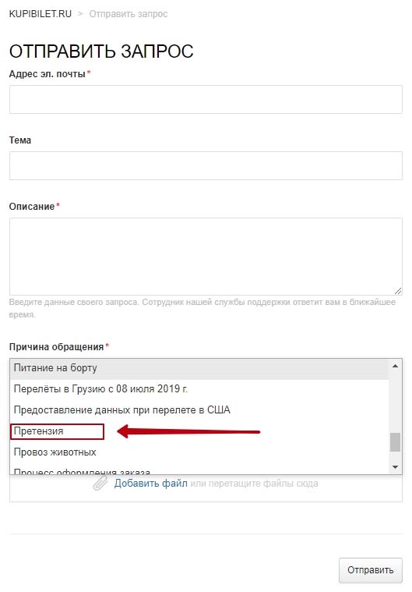Click the dropdown list scrollbar thumb
Viewport: 412px width, 592px height.
[x=395, y=442]
